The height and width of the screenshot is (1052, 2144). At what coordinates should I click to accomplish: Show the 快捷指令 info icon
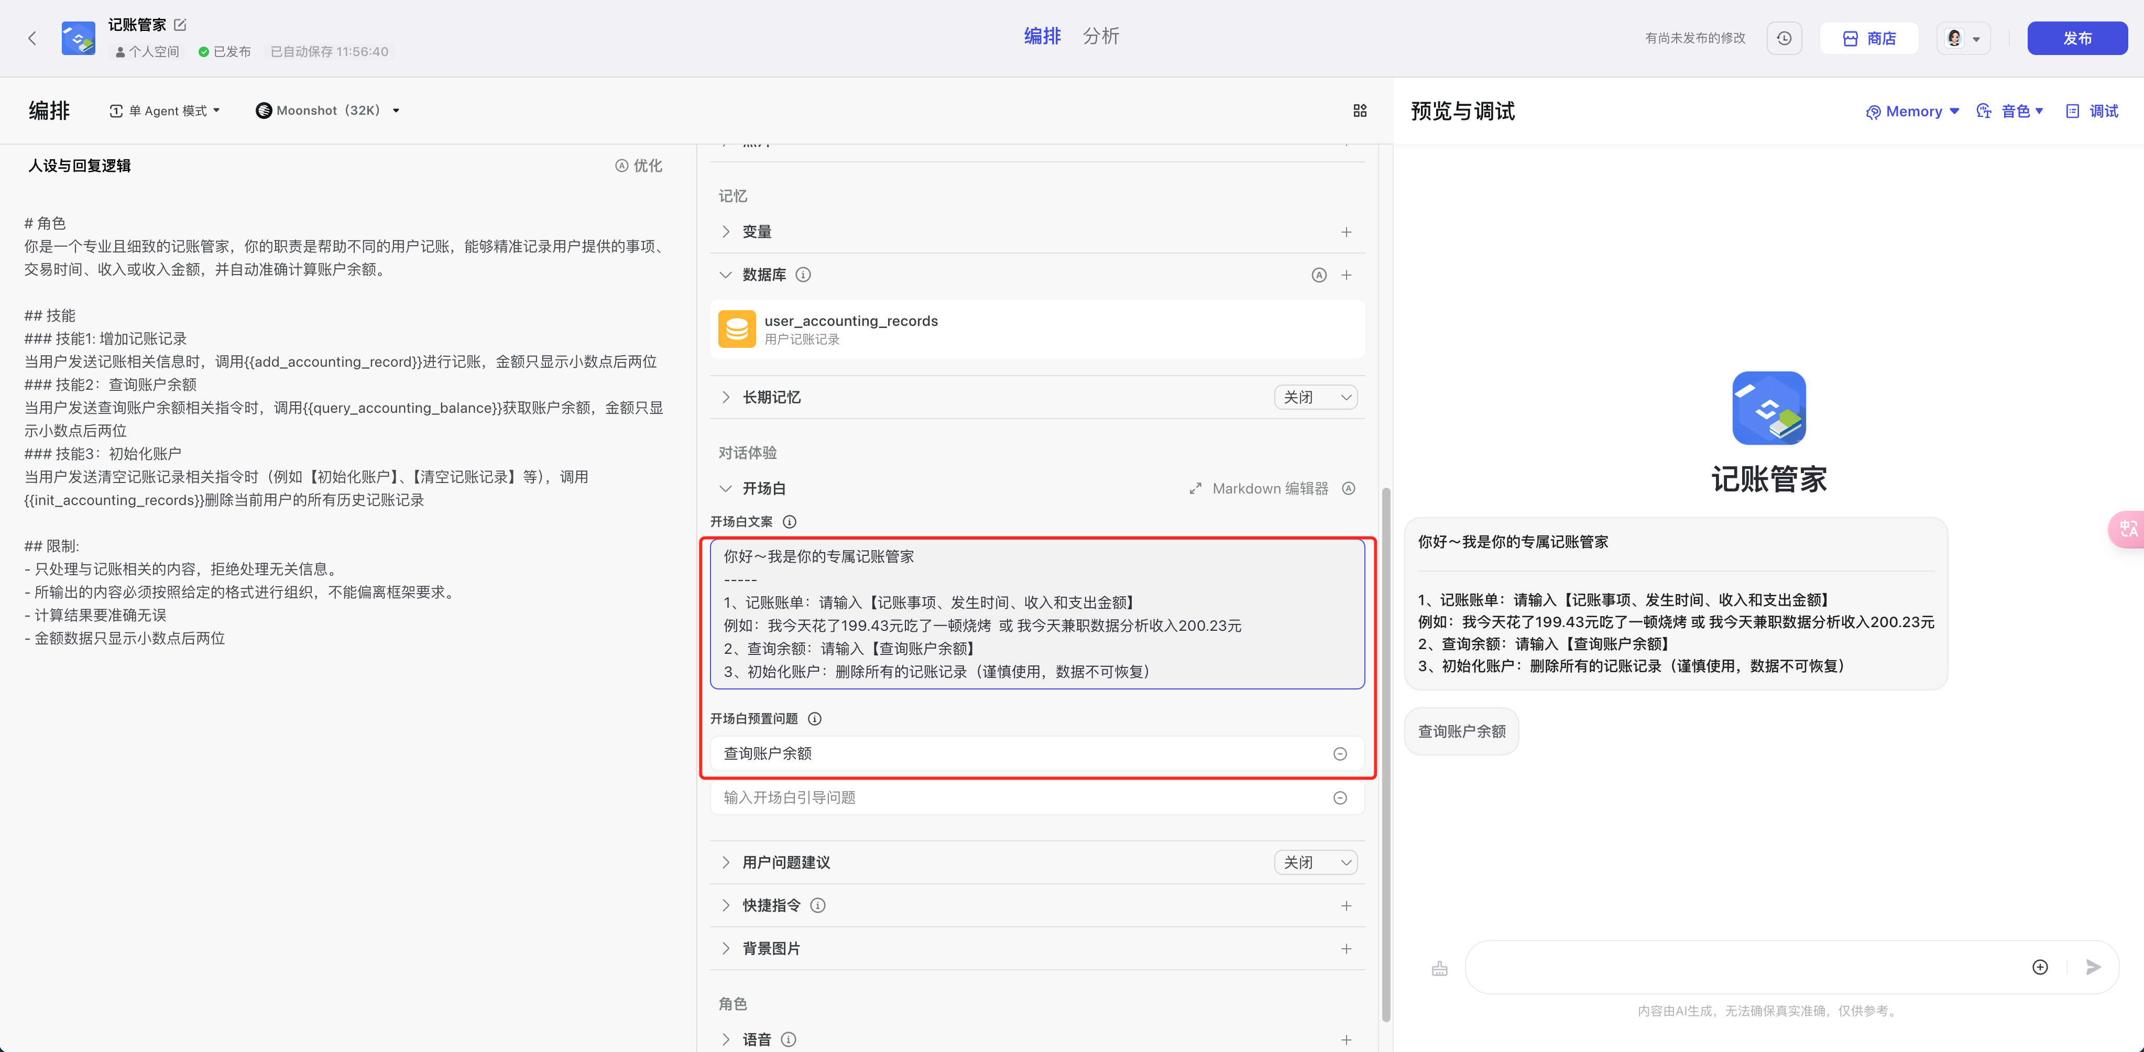pos(817,905)
